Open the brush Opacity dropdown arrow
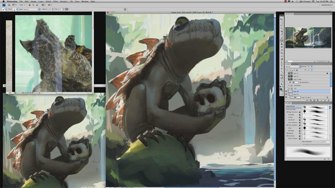Image resolution: width=335 pixels, height=188 pixels. [53, 9]
